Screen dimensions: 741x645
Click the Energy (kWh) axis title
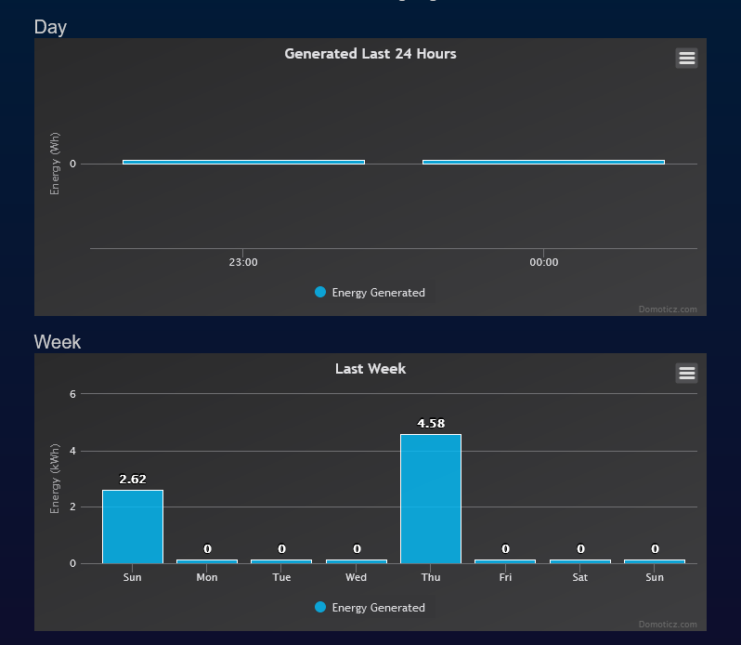55,479
